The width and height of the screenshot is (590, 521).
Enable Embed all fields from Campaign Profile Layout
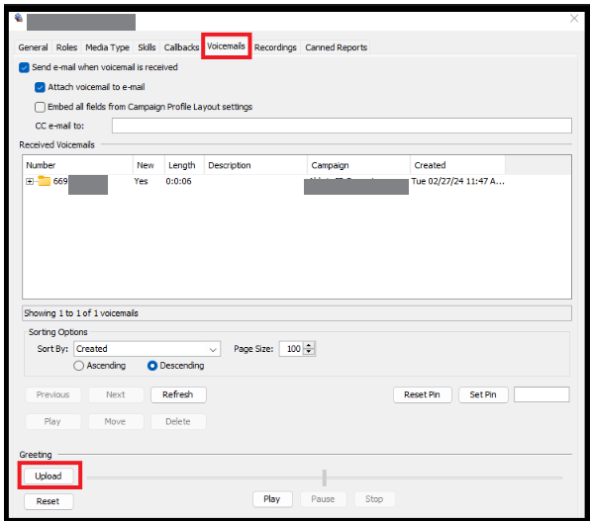click(40, 107)
